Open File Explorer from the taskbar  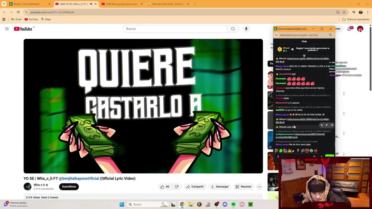[x=191, y=204]
